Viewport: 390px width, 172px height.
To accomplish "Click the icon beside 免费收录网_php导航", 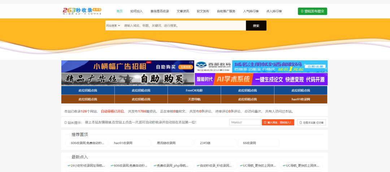I will 155,165.
